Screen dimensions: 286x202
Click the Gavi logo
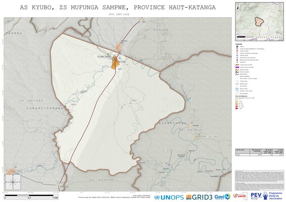222,197
